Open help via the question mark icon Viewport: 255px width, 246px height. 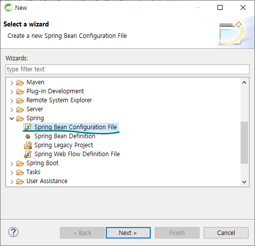click(x=13, y=232)
